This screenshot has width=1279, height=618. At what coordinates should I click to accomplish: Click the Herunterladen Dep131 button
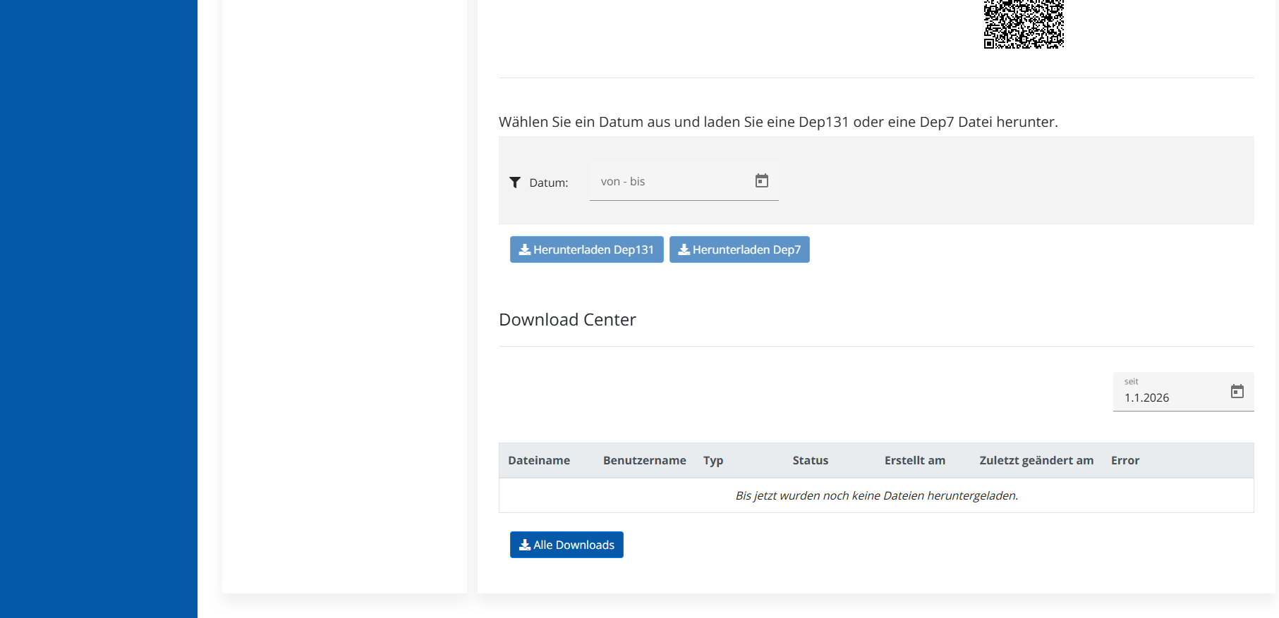coord(586,249)
